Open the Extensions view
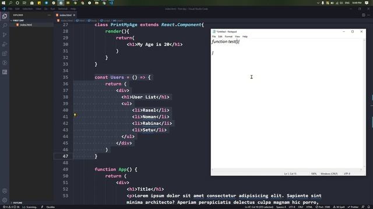The image size is (373, 209). pyautogui.click(x=5, y=53)
